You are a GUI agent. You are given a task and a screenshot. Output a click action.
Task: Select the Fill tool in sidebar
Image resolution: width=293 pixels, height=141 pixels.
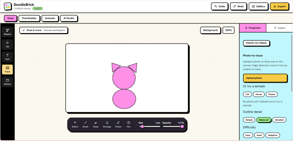pos(8,44)
